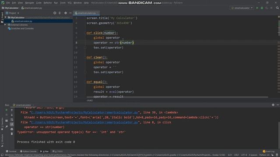The height and width of the screenshot is (157, 280).
Task: Collapse the MyCalculator project folder
Action: [6, 17]
